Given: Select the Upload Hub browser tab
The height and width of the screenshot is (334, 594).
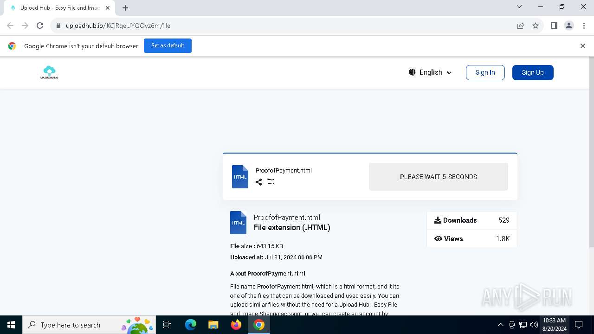Looking at the screenshot, I should coord(59,8).
